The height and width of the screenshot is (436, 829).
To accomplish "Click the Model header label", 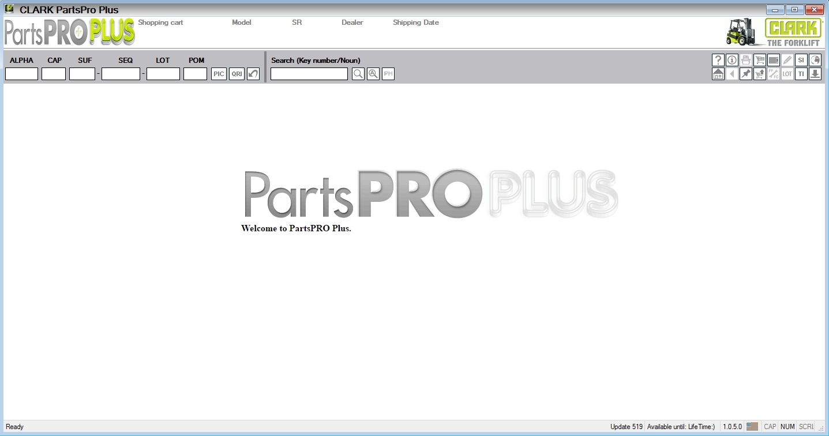I will click(242, 22).
